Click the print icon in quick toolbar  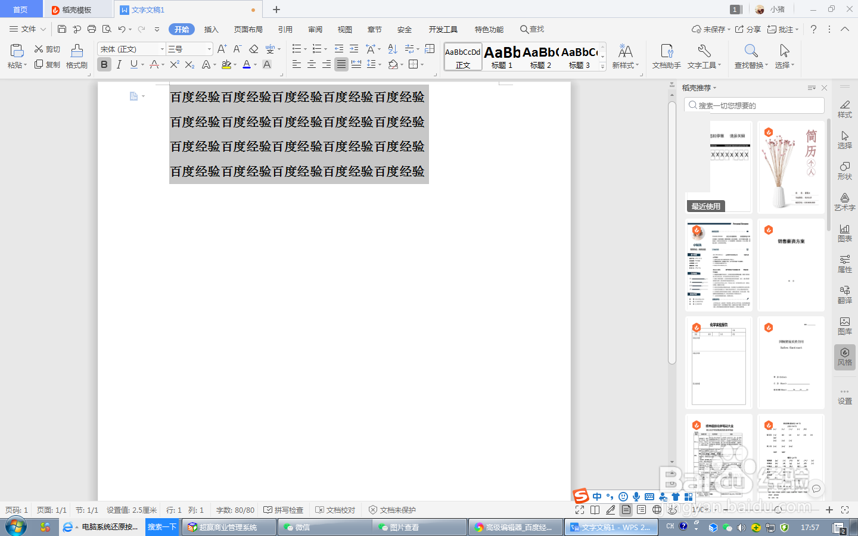pyautogui.click(x=92, y=29)
